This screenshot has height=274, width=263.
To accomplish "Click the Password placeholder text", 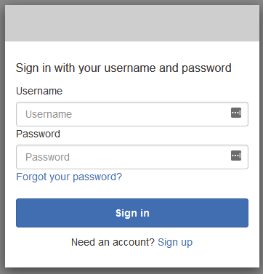I will click(x=47, y=157).
